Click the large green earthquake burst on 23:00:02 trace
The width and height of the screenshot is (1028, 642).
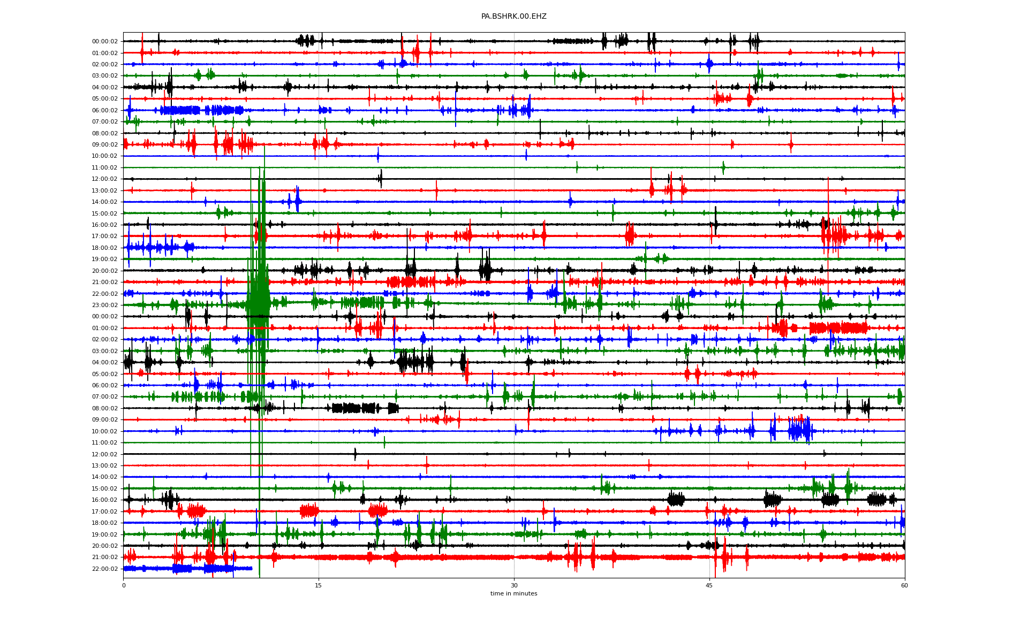point(259,304)
